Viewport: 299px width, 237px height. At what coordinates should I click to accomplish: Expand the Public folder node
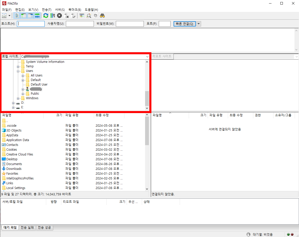(23, 94)
